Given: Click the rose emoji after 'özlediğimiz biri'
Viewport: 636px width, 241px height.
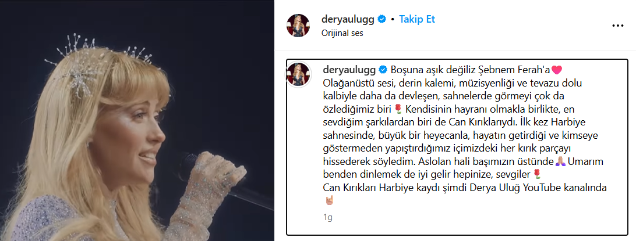Looking at the screenshot, I should click(x=398, y=109).
